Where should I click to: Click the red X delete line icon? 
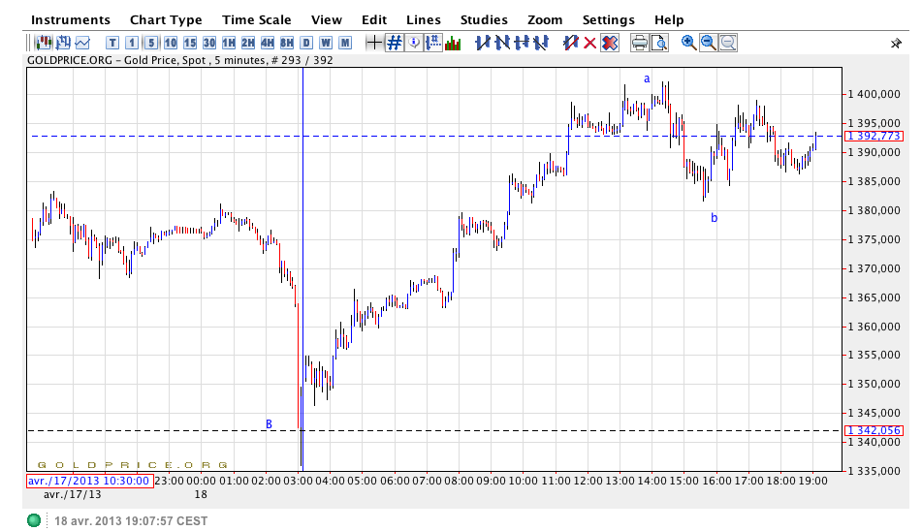pos(589,43)
